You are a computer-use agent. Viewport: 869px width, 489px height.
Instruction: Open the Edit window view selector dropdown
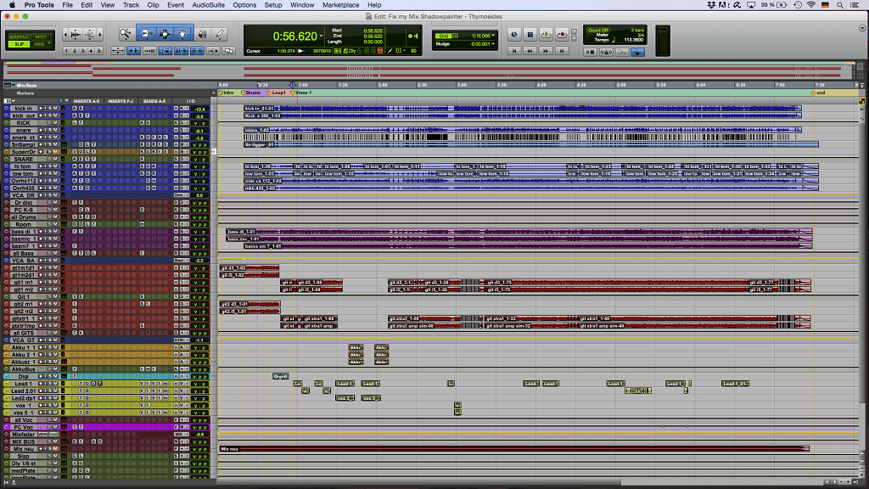pos(8,101)
